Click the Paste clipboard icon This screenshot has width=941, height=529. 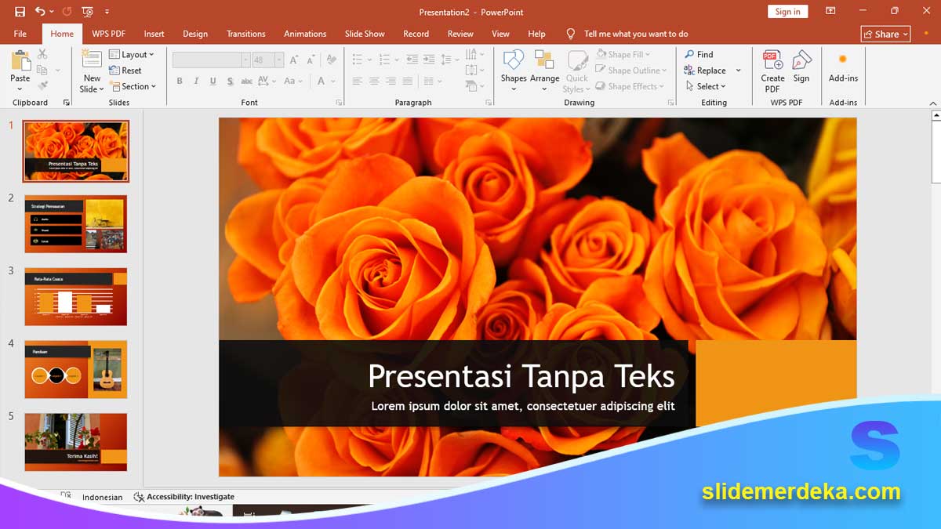[20, 61]
